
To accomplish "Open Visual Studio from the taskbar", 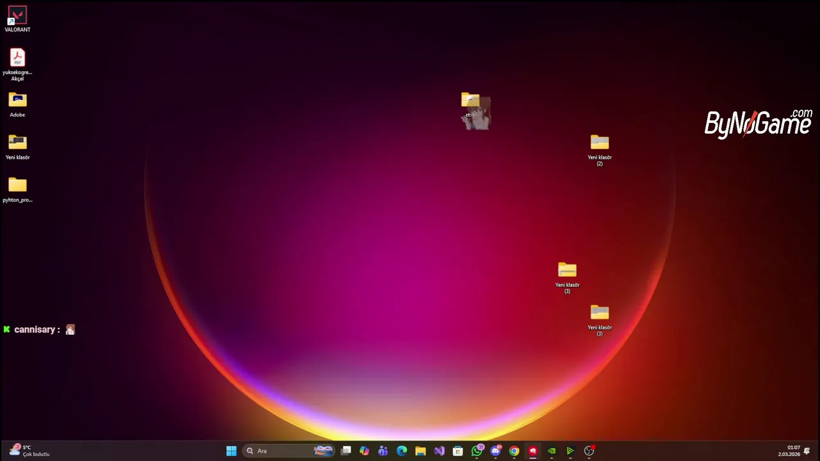I will click(439, 451).
